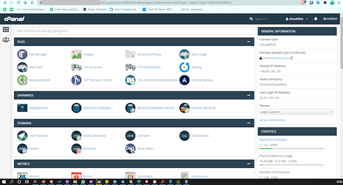This screenshot has width=343, height=185.
Task: Open the Bandwidth metrics link
Action: click(145, 176)
